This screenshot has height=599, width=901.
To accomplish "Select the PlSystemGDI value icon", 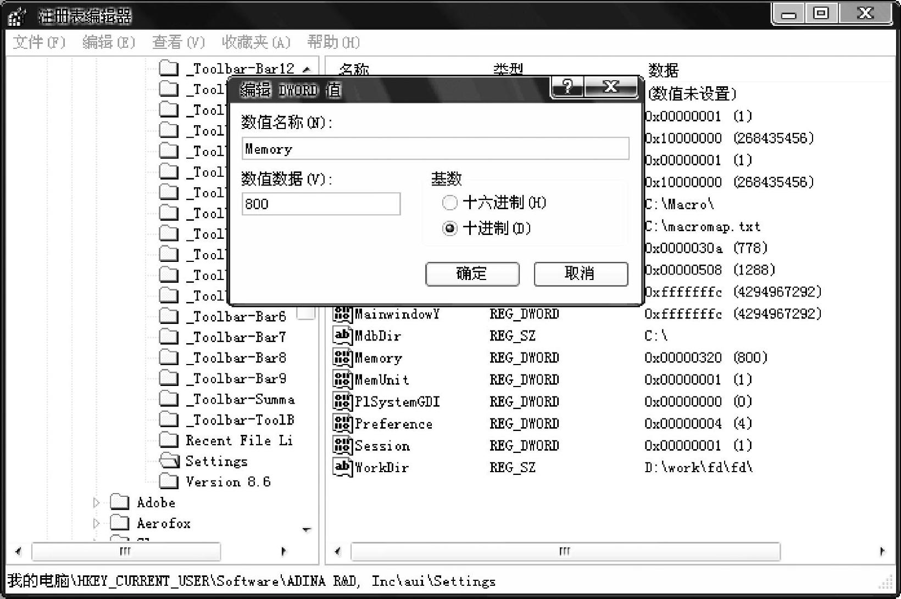I will click(x=342, y=402).
